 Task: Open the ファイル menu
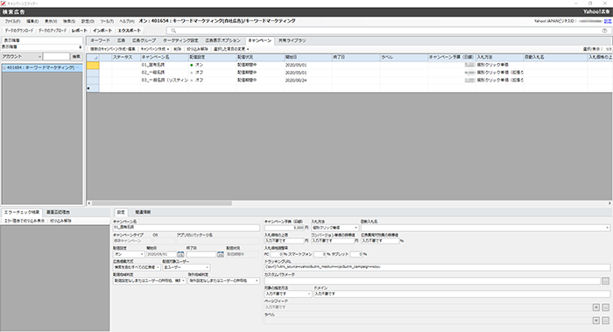[x=12, y=21]
